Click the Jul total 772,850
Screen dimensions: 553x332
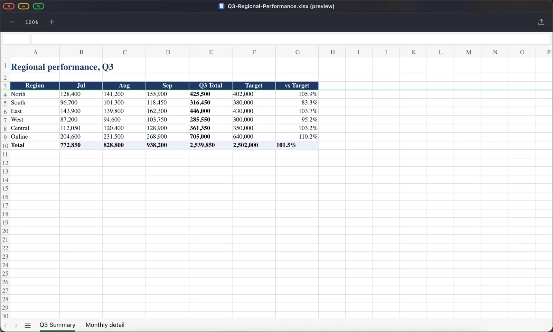(x=81, y=145)
